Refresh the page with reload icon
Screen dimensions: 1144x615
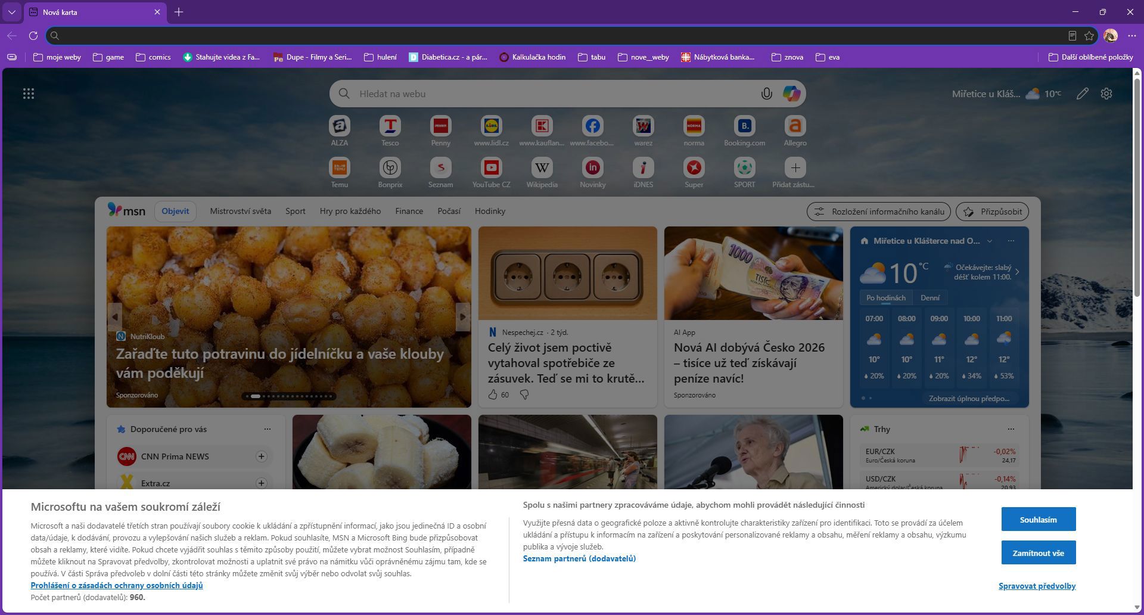[33, 36]
